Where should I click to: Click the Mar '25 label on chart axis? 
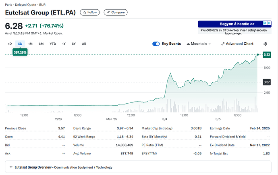[x=112, y=119]
